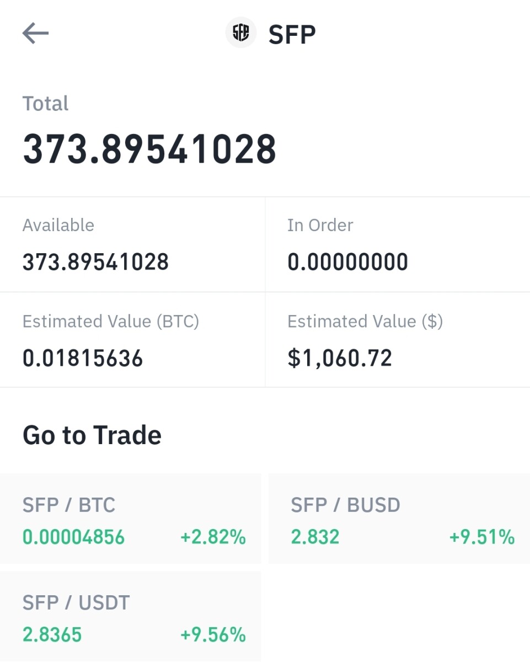Tap the SFP title text
530x662 pixels.
pos(292,34)
